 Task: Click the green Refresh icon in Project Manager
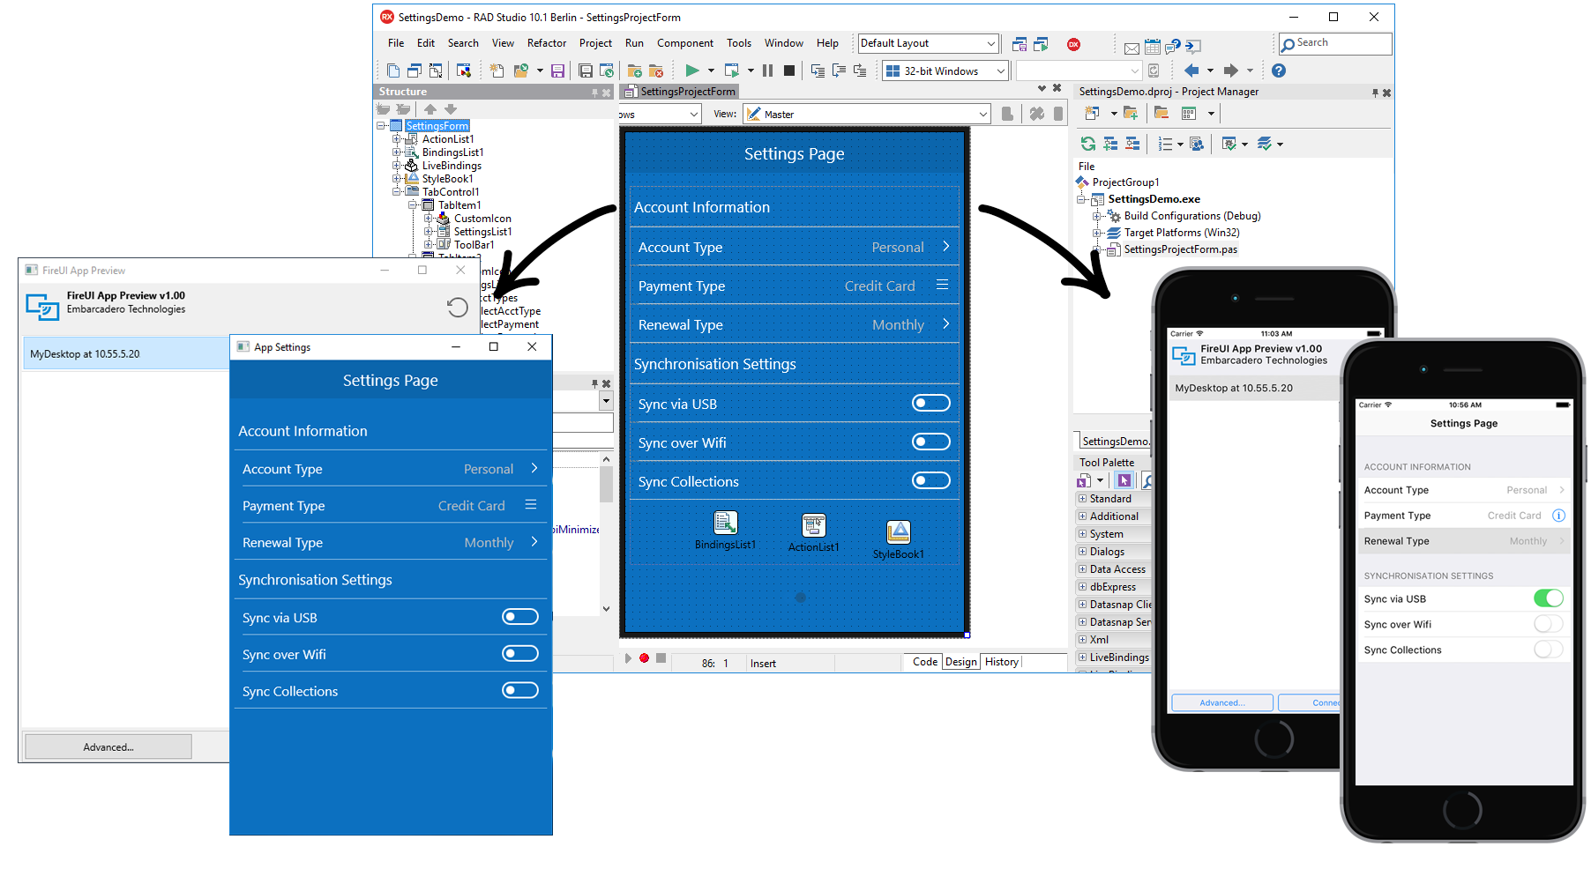pyautogui.click(x=1087, y=144)
